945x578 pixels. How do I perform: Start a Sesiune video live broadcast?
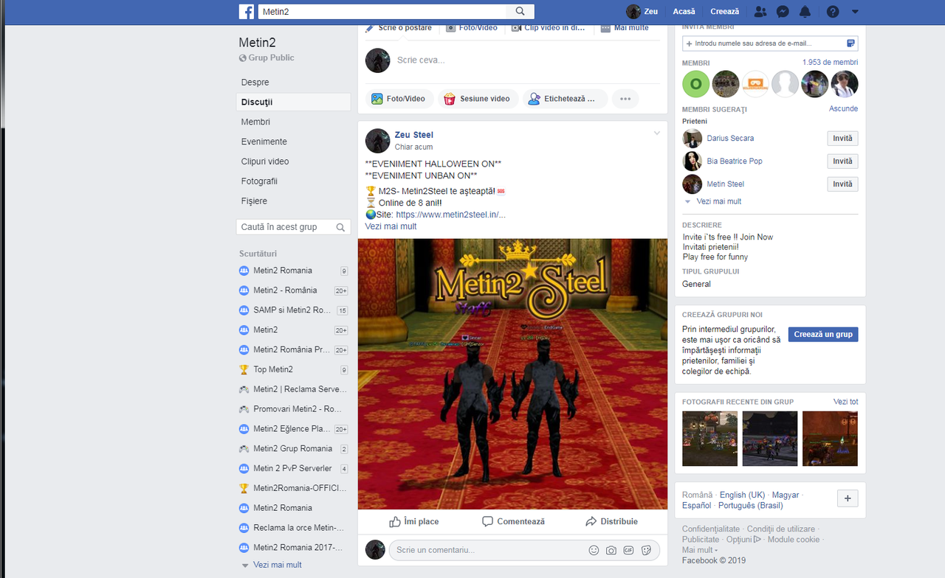[476, 98]
